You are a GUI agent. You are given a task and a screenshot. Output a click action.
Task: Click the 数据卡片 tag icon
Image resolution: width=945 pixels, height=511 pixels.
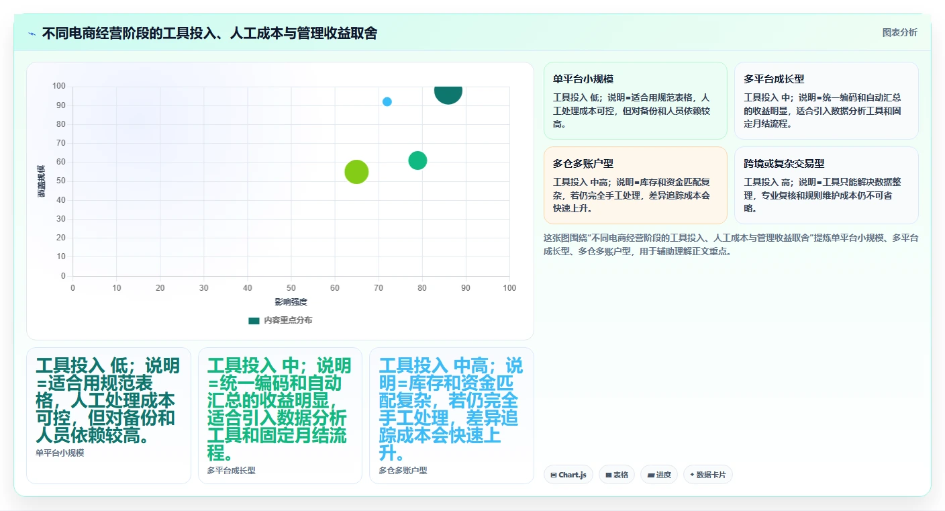click(692, 475)
